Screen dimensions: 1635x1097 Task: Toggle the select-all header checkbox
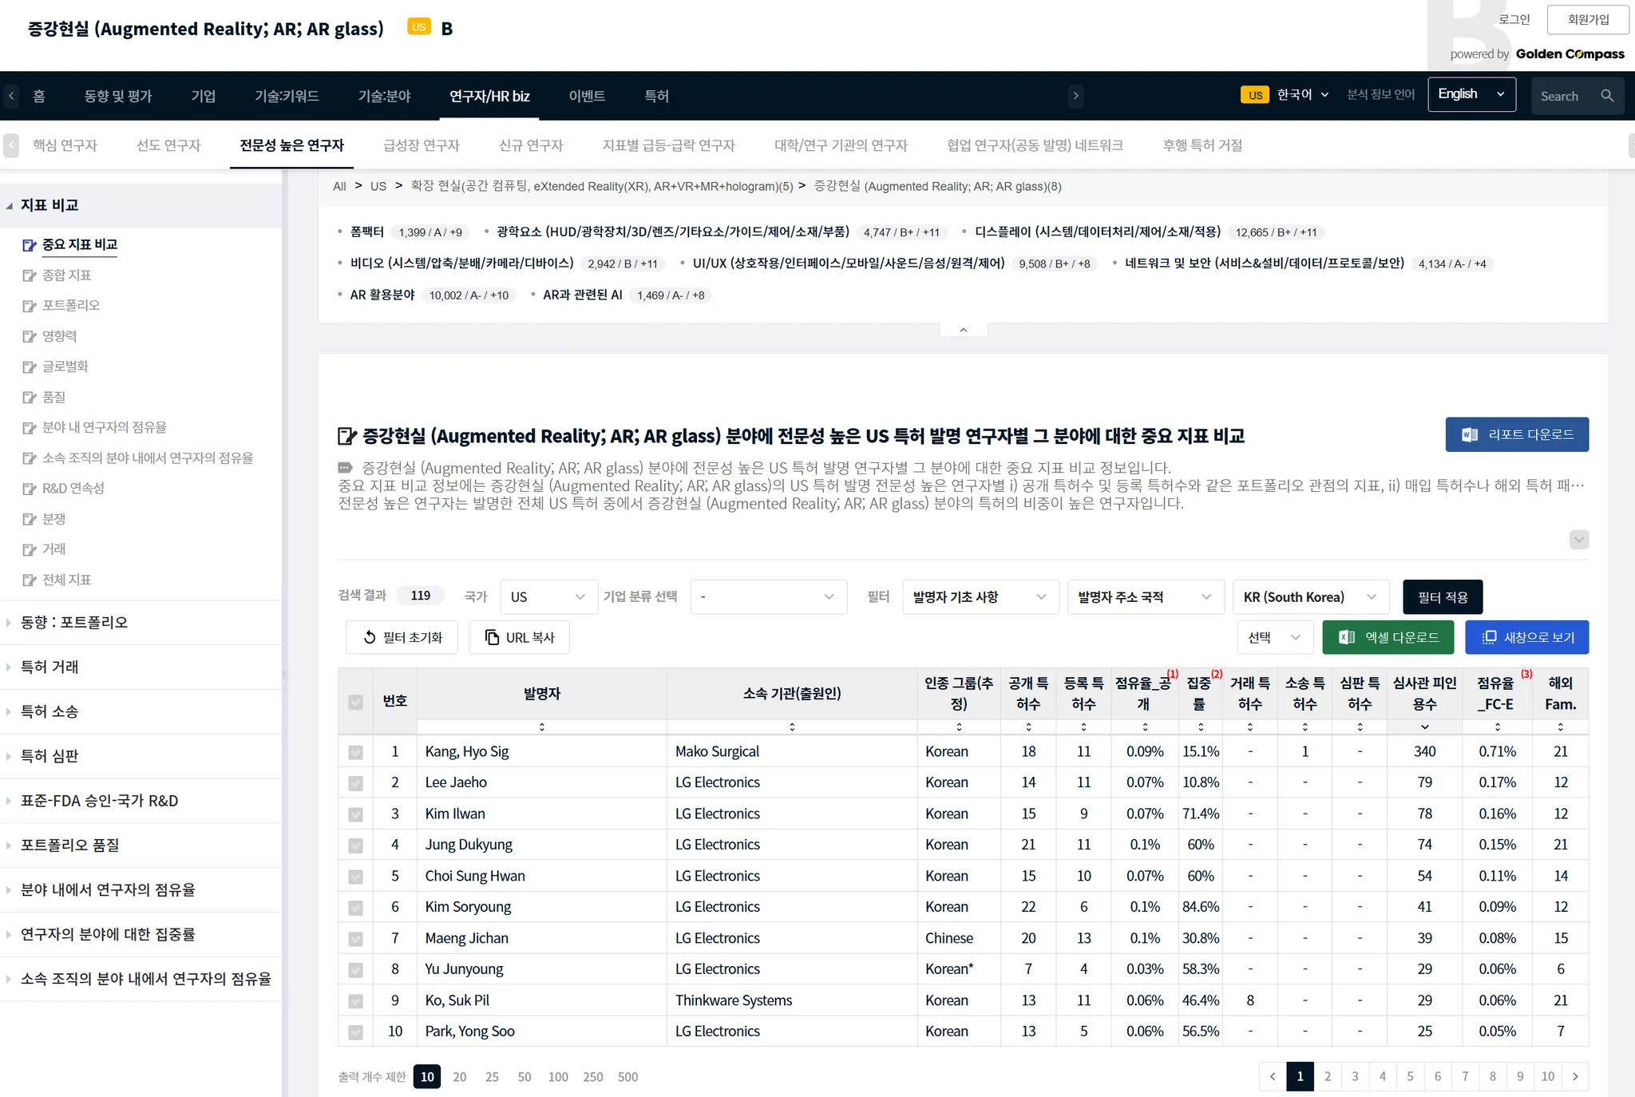point(355,702)
